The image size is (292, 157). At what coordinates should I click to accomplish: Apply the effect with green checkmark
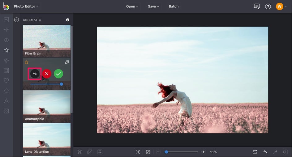coord(58,74)
